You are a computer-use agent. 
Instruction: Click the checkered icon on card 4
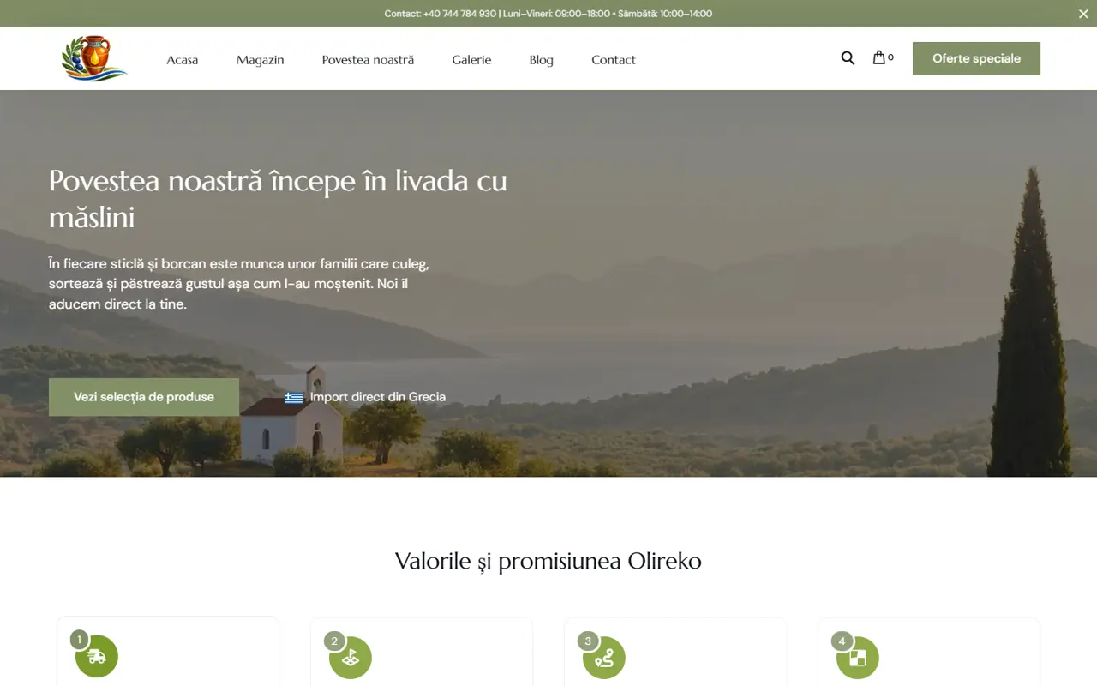pos(858,658)
